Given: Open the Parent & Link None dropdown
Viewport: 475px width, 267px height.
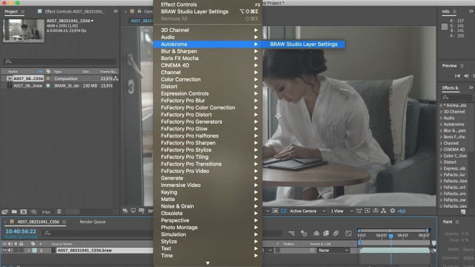Looking at the screenshot, I should point(333,250).
